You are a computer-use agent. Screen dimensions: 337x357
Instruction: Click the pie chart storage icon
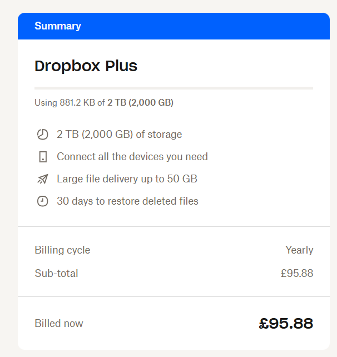[x=43, y=135]
